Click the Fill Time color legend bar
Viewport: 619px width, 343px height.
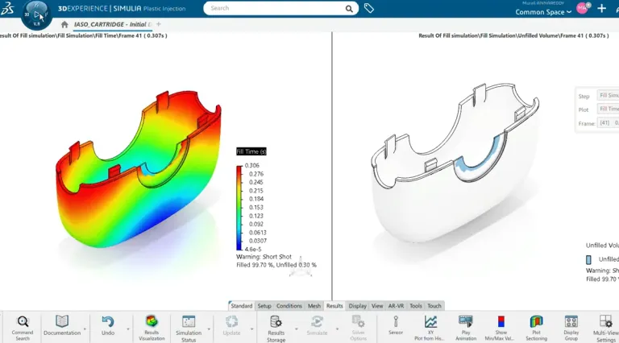[239, 208]
